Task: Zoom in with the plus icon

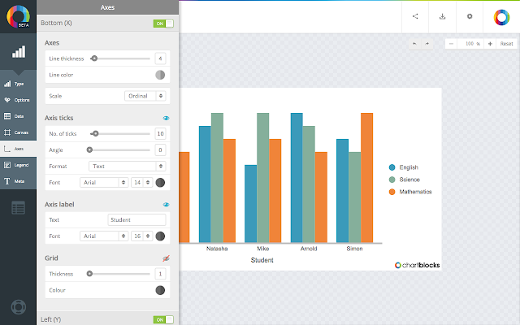Action: pyautogui.click(x=490, y=44)
